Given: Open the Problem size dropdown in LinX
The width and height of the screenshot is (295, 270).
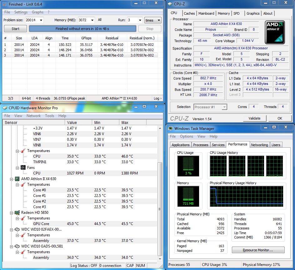Looking at the screenshot, I should tap(41, 20).
